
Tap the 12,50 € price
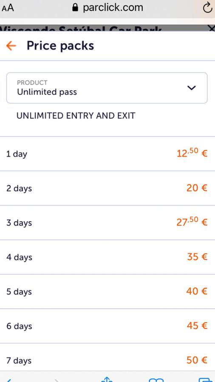tap(192, 153)
